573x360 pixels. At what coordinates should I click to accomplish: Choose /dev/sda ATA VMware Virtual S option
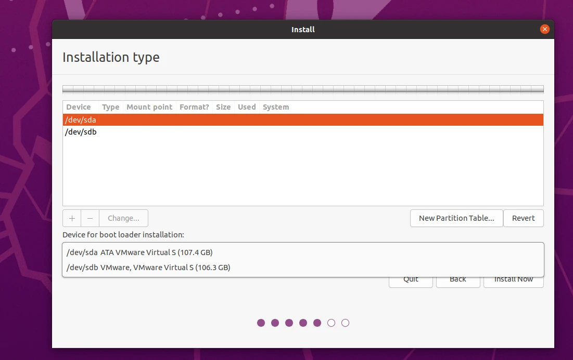click(x=302, y=252)
